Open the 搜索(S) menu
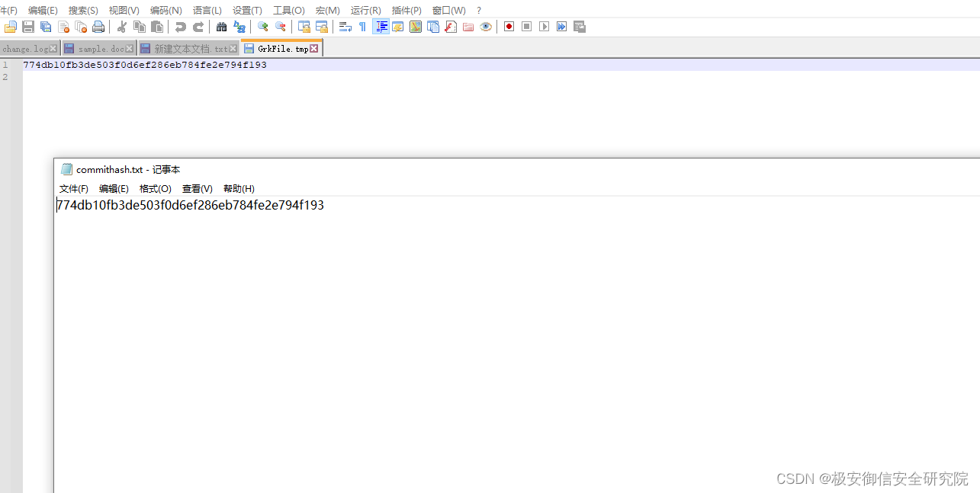This screenshot has width=980, height=493. point(83,11)
